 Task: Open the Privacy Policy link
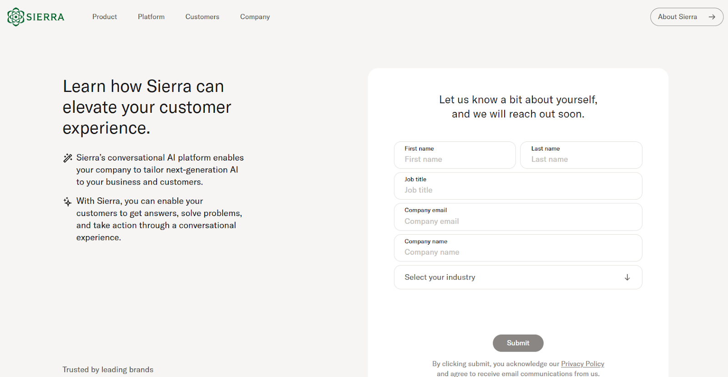[582, 364]
